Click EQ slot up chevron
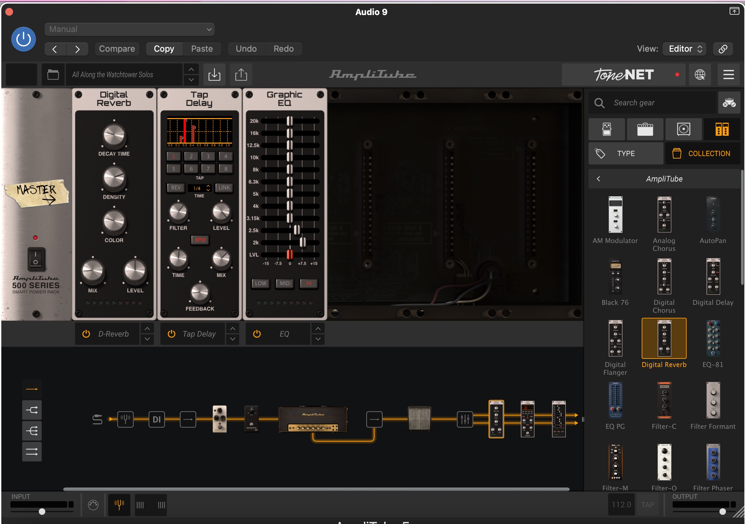Viewport: 745px width, 524px height. click(x=318, y=328)
